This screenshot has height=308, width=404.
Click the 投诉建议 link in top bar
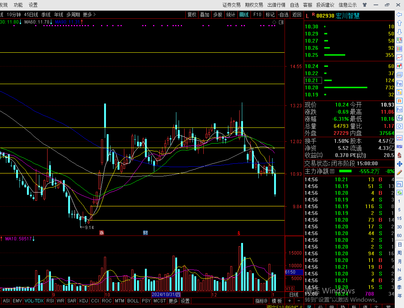point(325,5)
